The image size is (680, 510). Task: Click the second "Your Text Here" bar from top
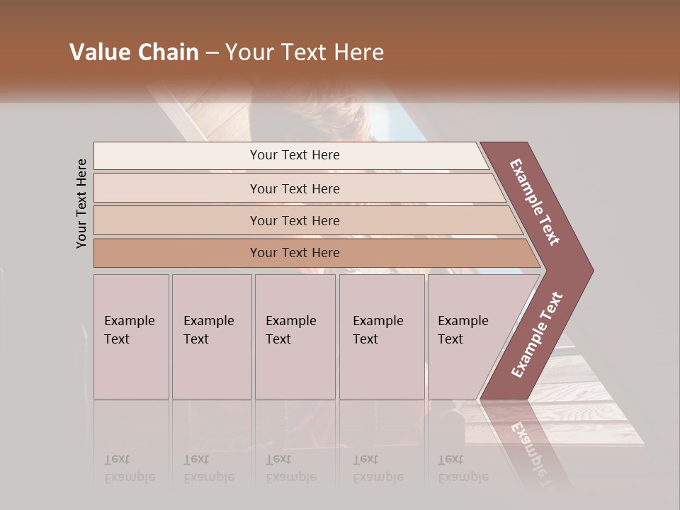(295, 188)
